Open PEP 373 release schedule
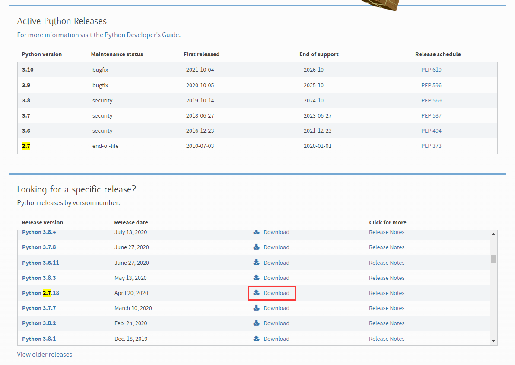 [431, 146]
